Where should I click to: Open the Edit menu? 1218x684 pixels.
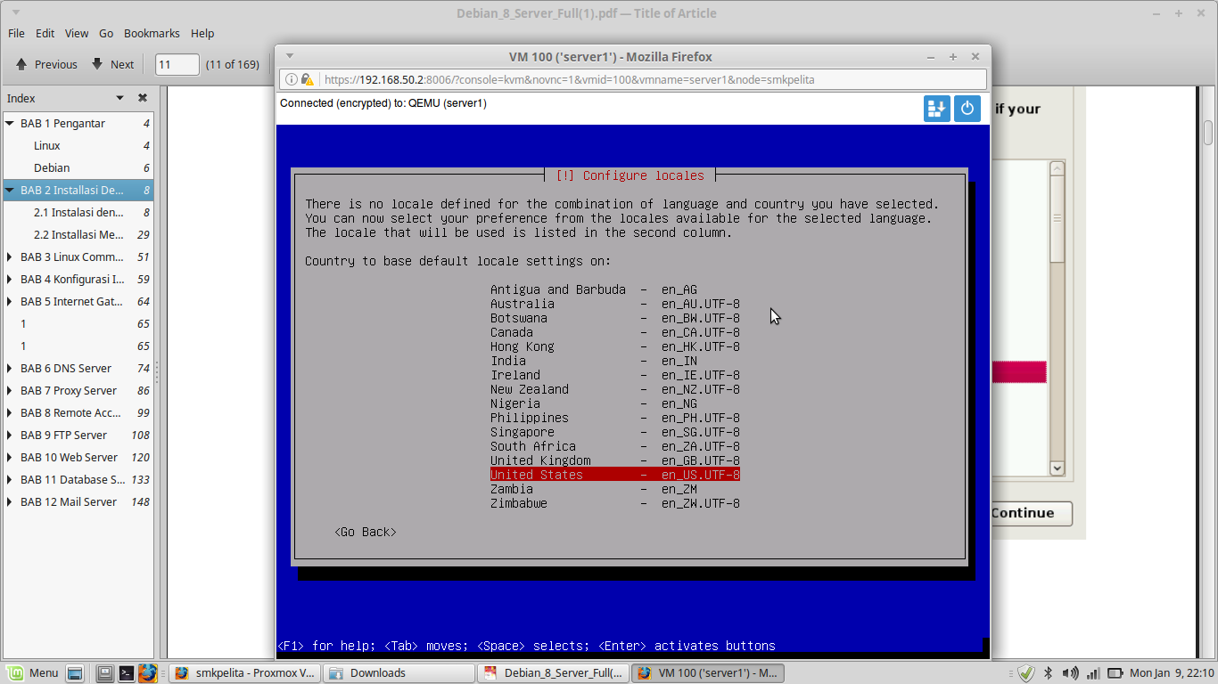45,33
